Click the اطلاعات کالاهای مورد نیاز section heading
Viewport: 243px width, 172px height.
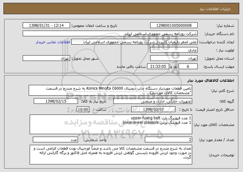tap(210, 80)
